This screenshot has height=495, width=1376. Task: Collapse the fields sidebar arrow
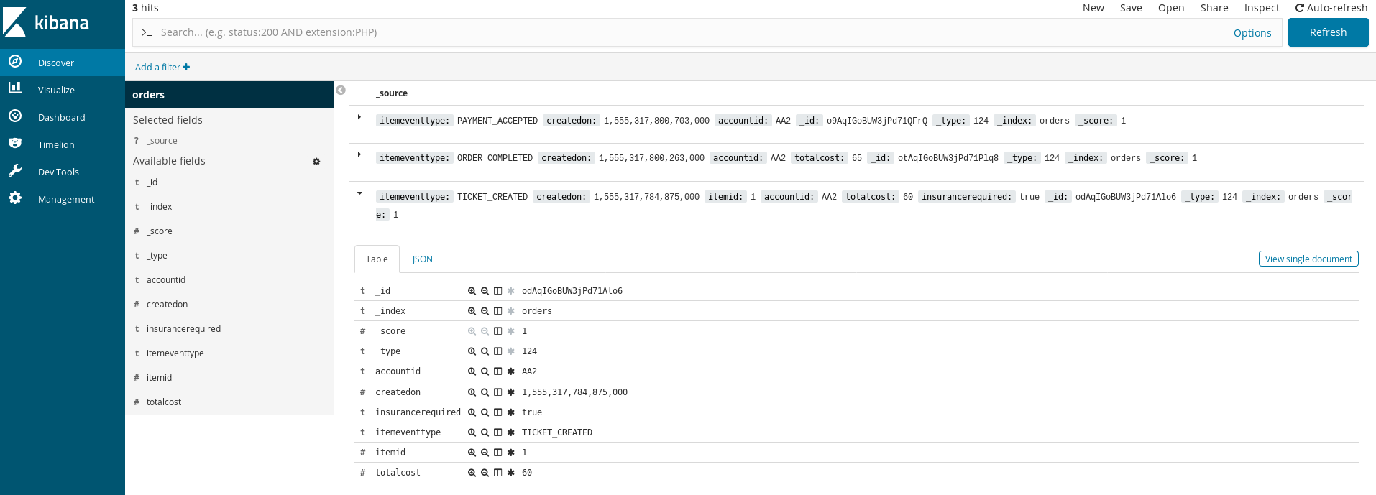pyautogui.click(x=341, y=90)
